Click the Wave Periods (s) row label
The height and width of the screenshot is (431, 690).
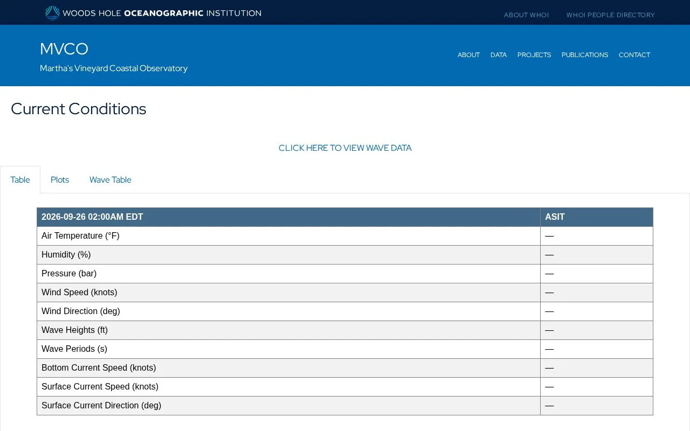pyautogui.click(x=74, y=349)
